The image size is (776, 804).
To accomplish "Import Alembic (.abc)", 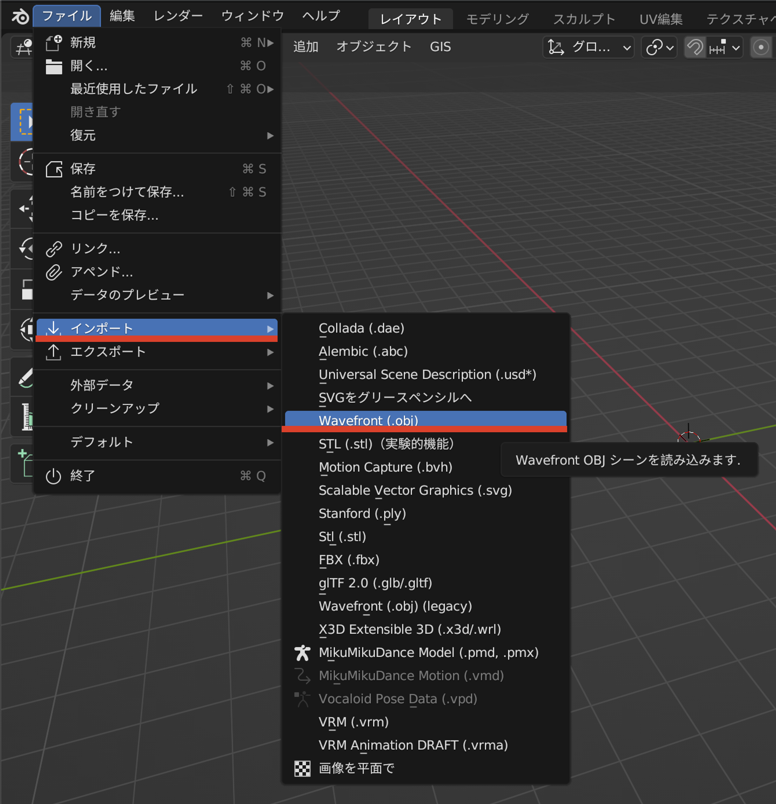I will pyautogui.click(x=426, y=352).
